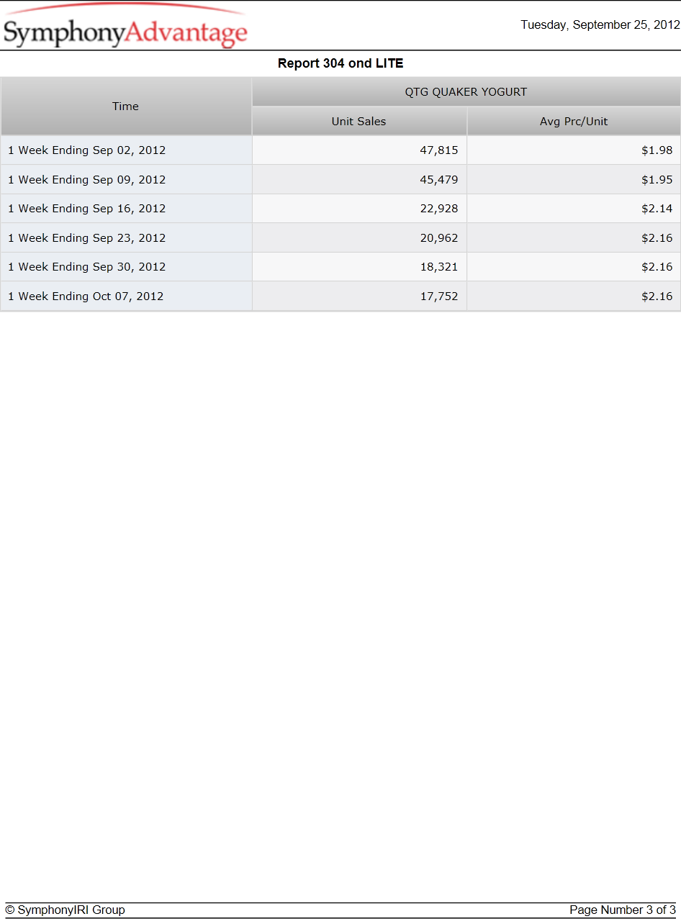Click the Page Number 3 of 3 text

(623, 910)
